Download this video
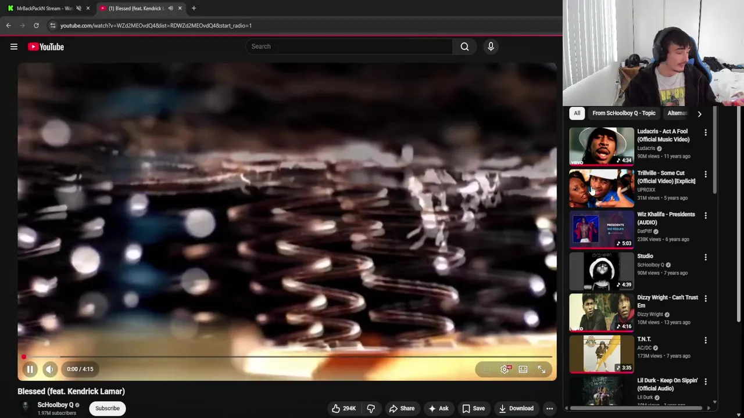The height and width of the screenshot is (418, 744). pyautogui.click(x=516, y=409)
